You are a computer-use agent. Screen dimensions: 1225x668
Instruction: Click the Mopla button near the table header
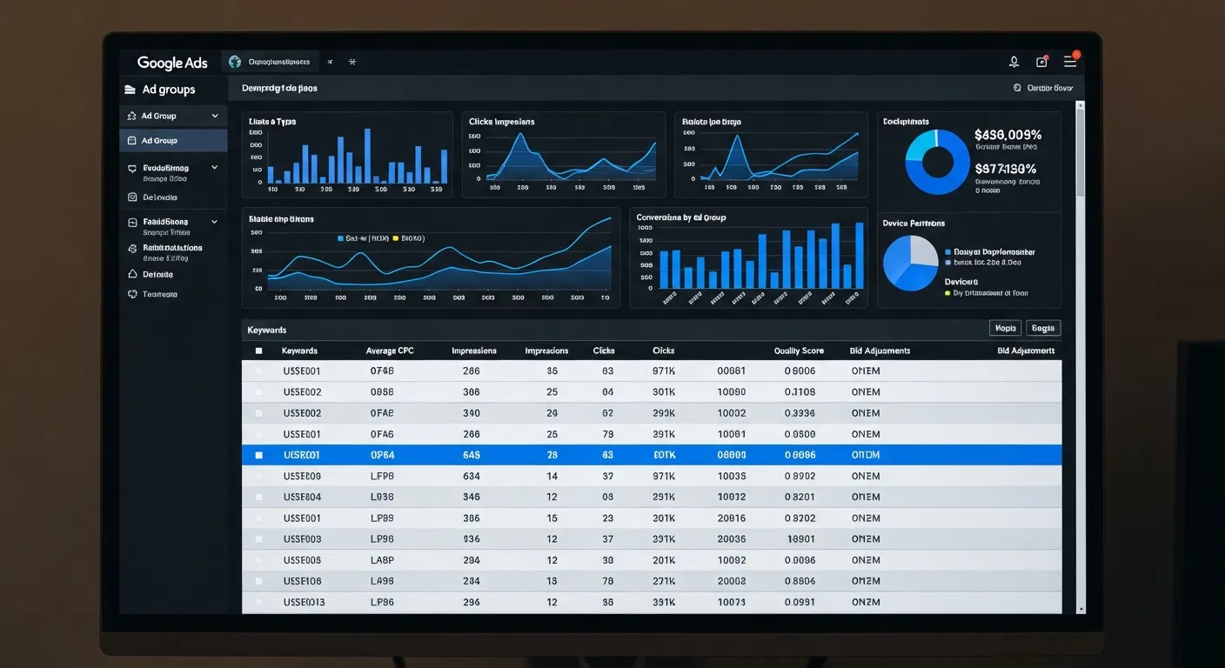pos(1005,328)
